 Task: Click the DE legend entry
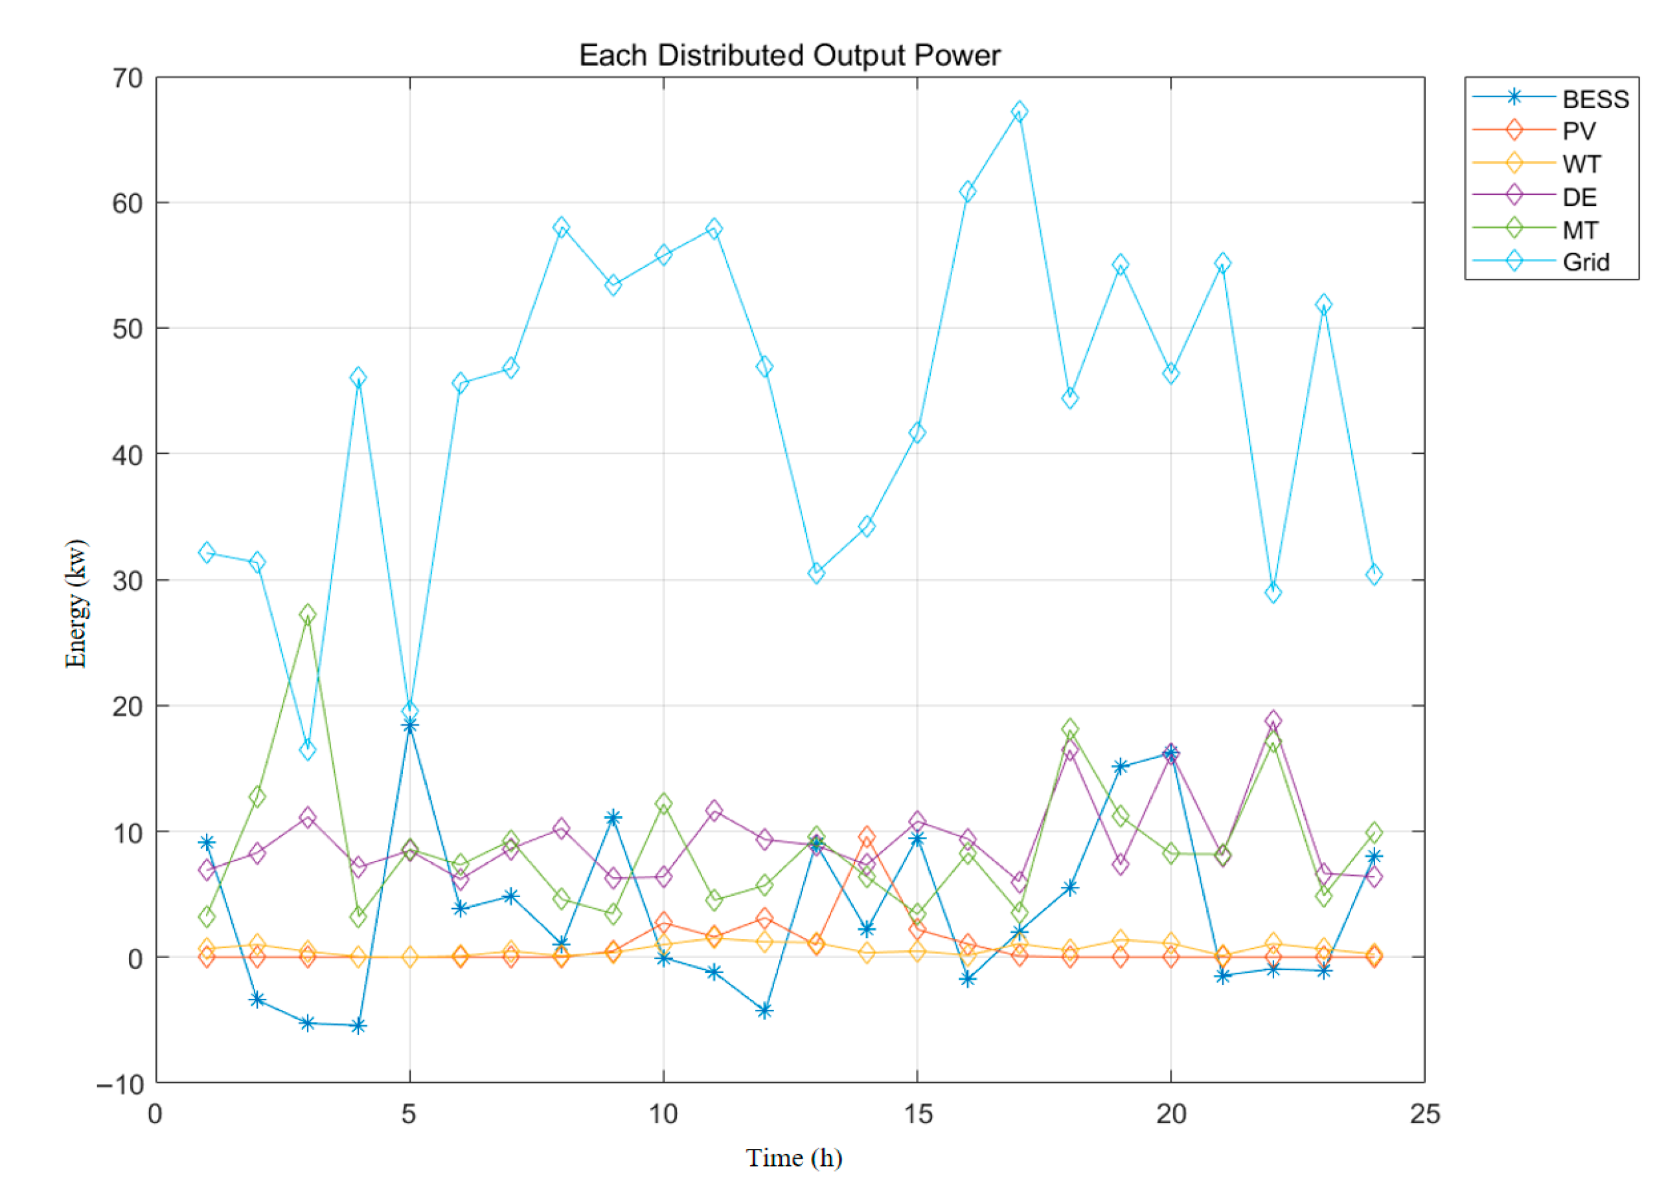tap(1579, 197)
